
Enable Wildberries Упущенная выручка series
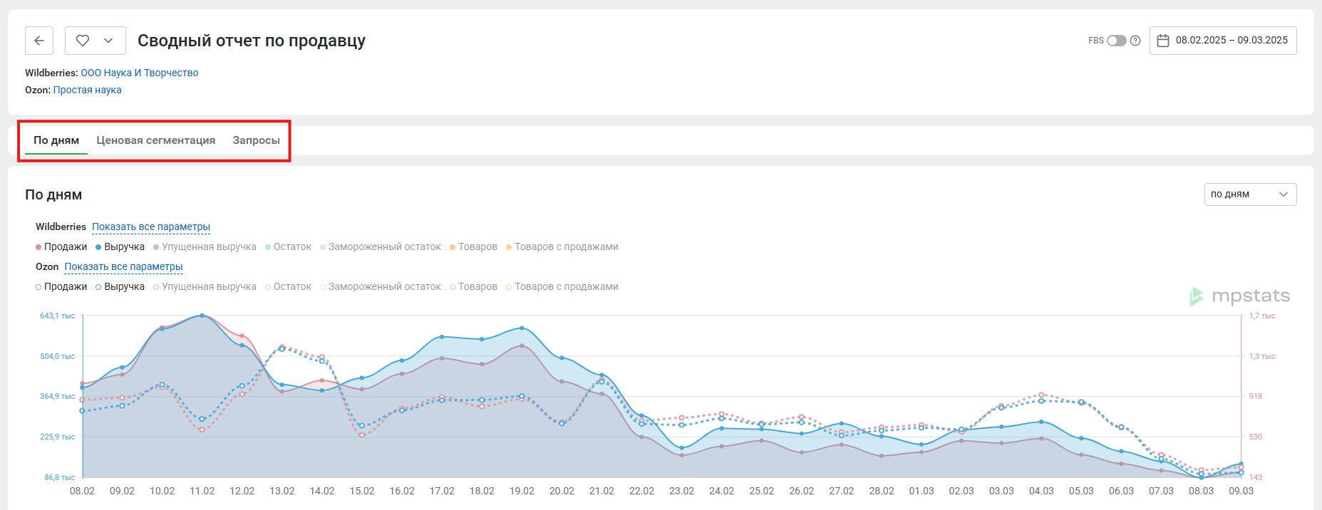205,246
